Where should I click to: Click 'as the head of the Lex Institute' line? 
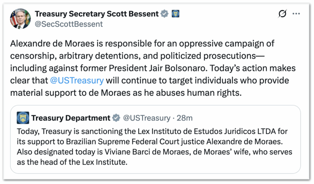pyautogui.click(x=72, y=162)
